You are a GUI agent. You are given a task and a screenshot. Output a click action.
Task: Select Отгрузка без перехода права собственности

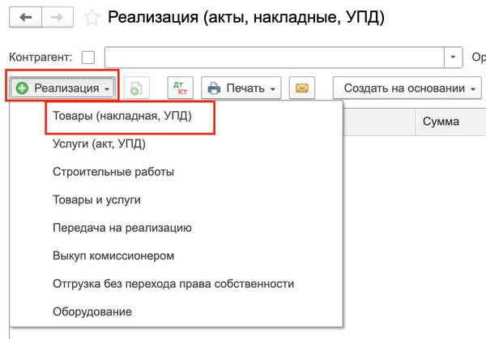pos(173,283)
